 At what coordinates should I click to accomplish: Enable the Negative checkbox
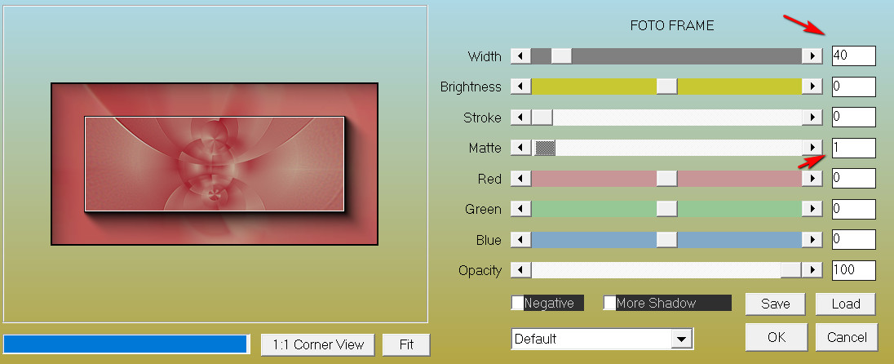click(x=518, y=304)
